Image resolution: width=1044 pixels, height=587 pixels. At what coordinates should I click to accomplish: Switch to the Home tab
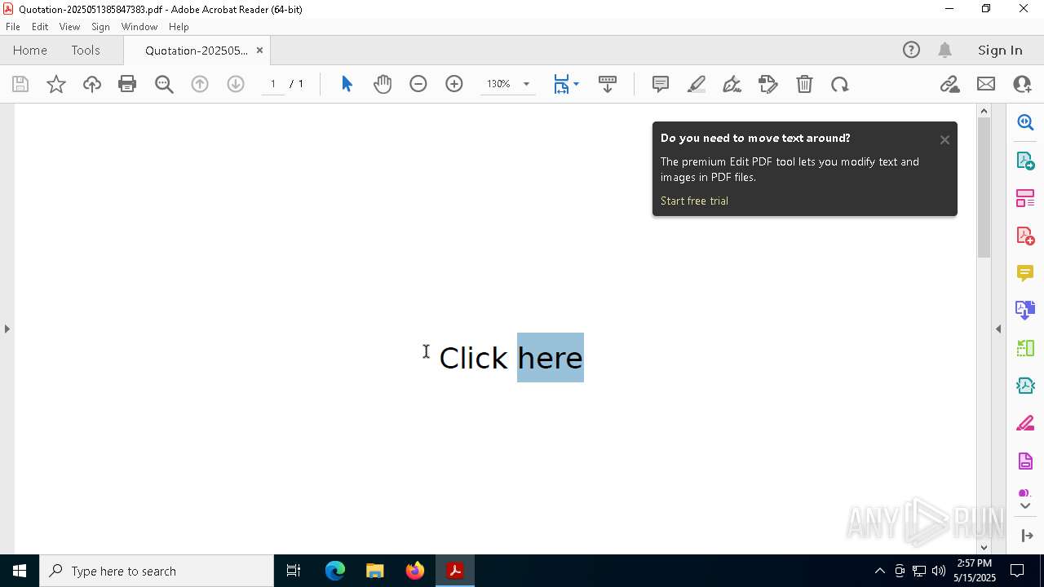(30, 50)
